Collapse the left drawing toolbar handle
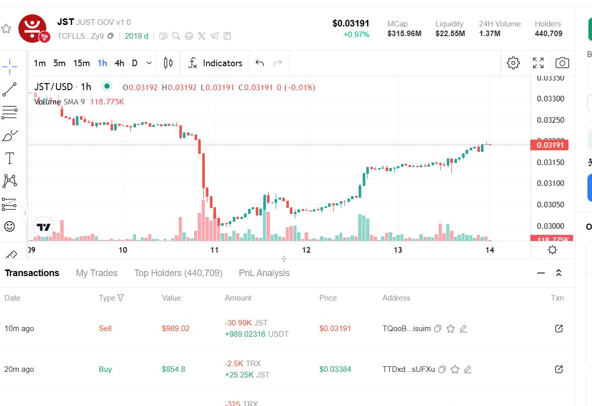 [25, 213]
